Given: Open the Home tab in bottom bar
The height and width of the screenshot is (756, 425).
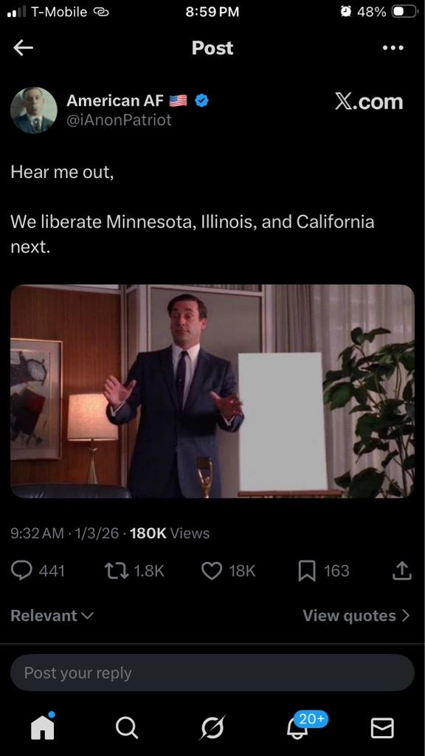Looking at the screenshot, I should click(x=42, y=727).
